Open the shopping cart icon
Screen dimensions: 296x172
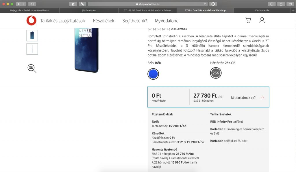(248, 20)
